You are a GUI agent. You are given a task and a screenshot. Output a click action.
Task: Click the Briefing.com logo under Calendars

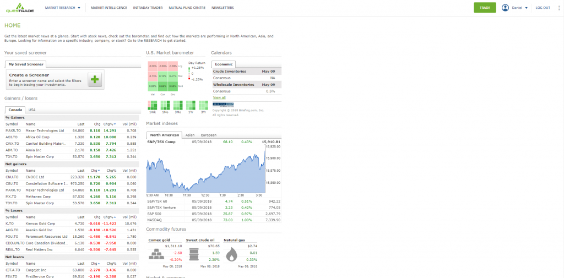click(x=223, y=104)
